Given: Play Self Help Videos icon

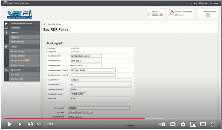Looking at the screenshot, I should point(208,15).
